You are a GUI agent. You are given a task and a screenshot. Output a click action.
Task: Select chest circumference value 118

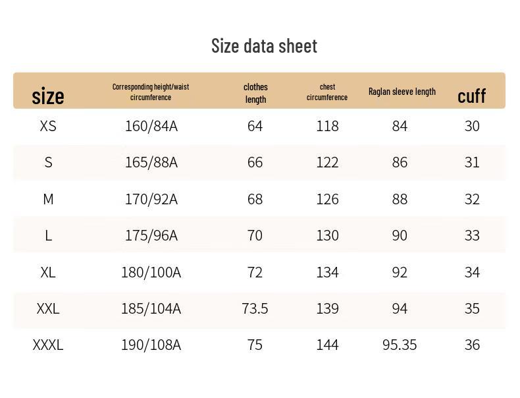[327, 126]
